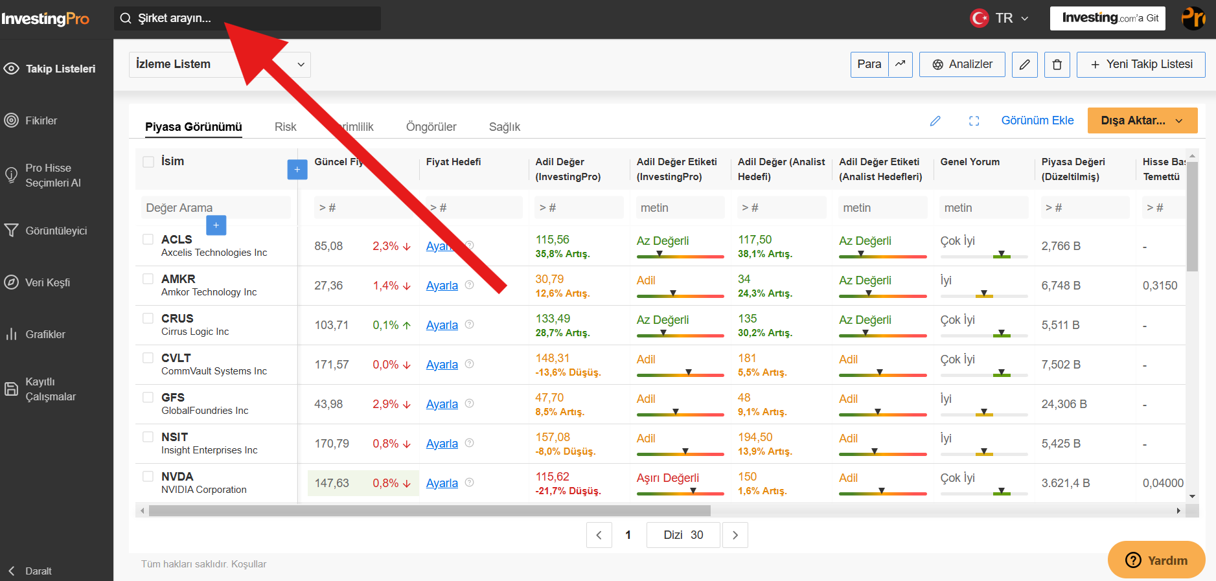Click Genel Yorum metin filter field
Image resolution: width=1216 pixels, height=581 pixels.
[984, 208]
